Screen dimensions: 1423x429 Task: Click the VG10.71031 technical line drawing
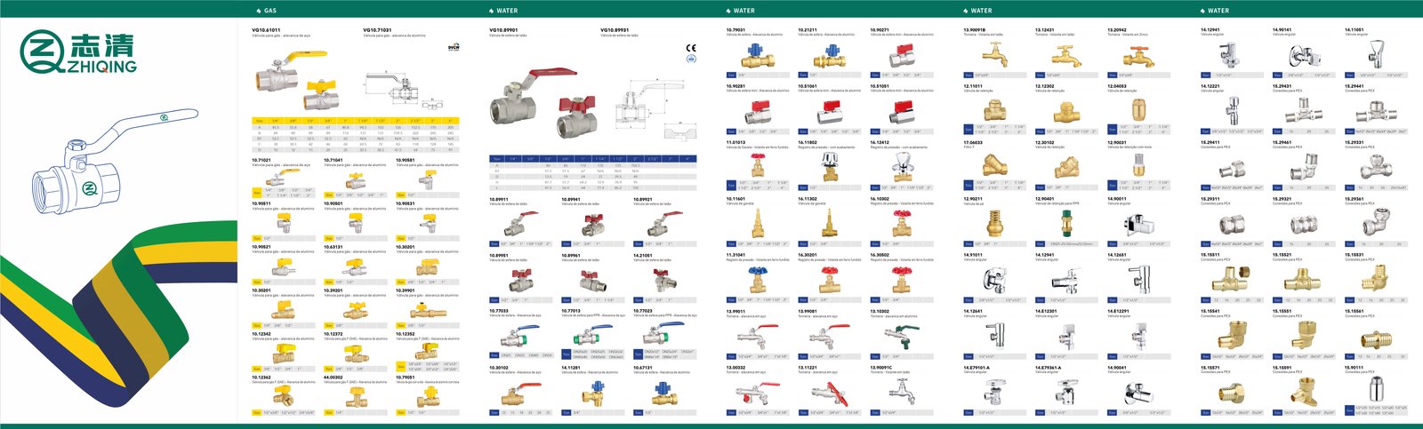(x=396, y=87)
